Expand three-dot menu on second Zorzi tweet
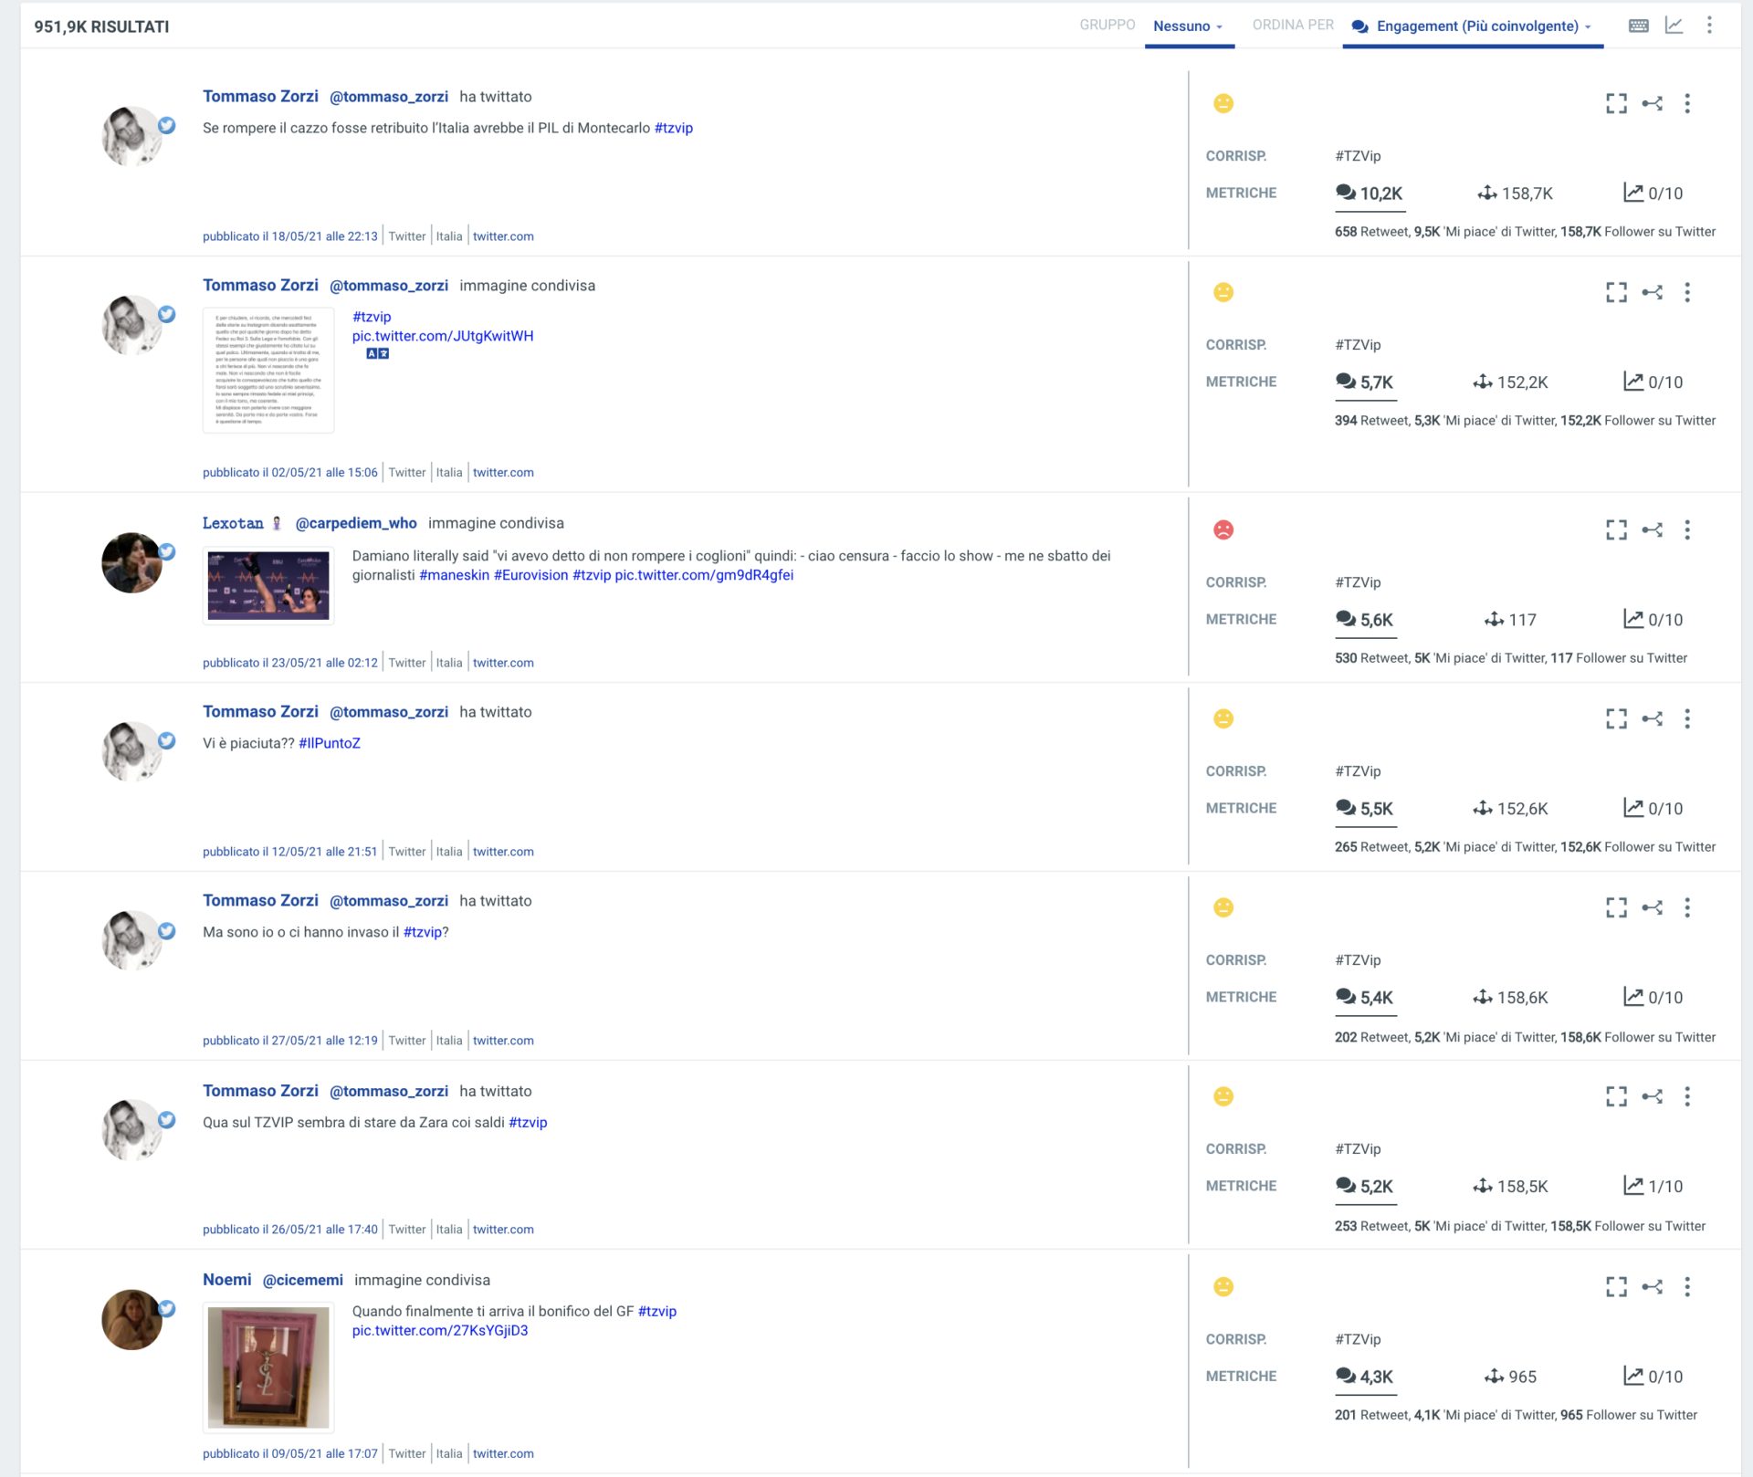The width and height of the screenshot is (1753, 1477). coord(1687,292)
